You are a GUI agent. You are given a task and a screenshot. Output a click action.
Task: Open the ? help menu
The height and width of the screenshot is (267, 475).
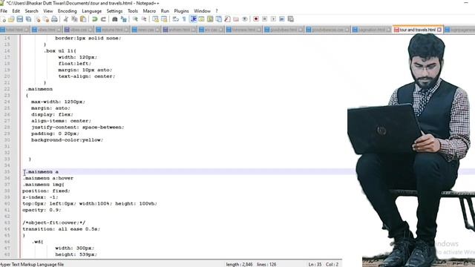point(217,11)
